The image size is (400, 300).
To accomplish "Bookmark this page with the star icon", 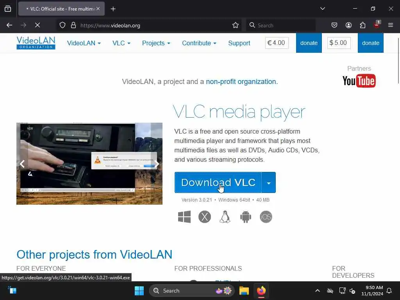I will pos(236,25).
